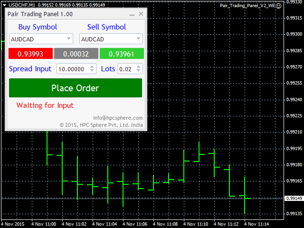Close the Pair Trading Panel
Screen dimensions: 304x228
141,14
